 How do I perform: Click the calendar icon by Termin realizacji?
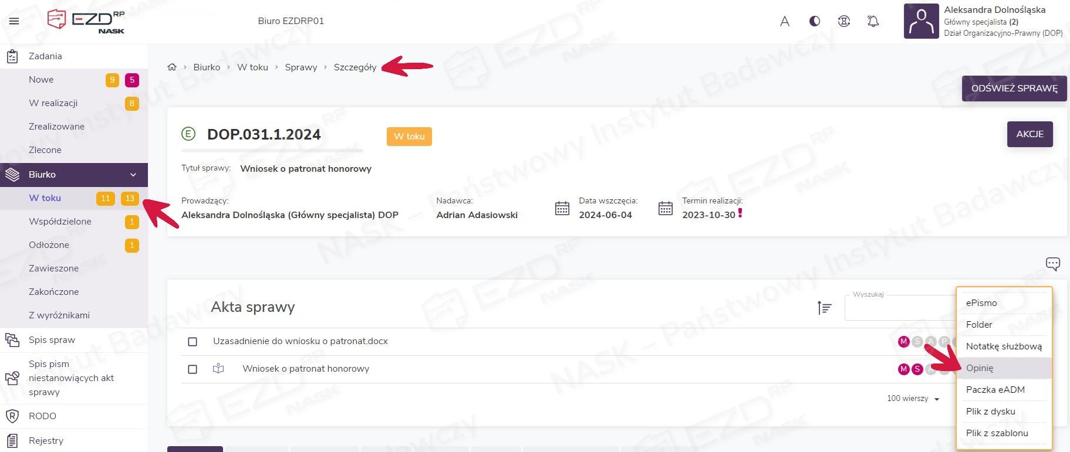(665, 208)
